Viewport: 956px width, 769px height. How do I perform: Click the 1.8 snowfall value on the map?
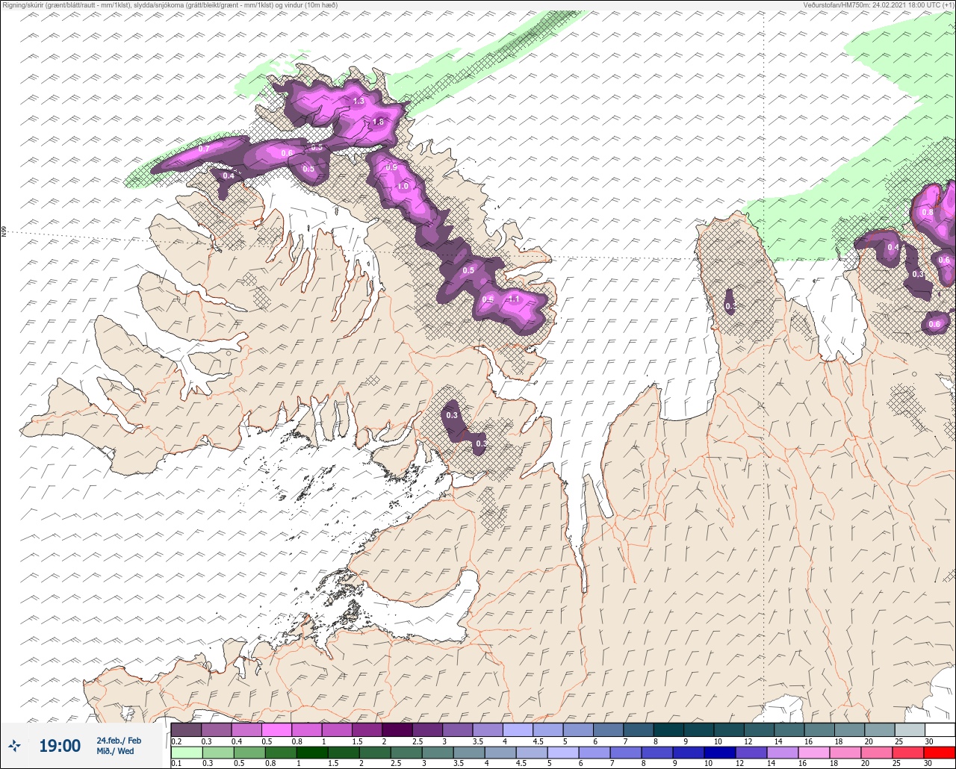click(378, 122)
